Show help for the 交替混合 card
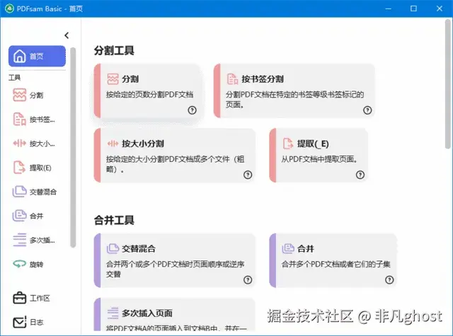 [x=248, y=279]
